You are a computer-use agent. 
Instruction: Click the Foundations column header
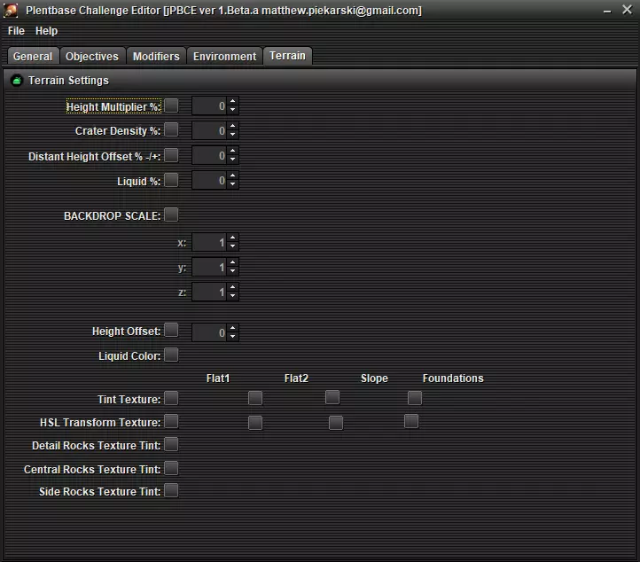point(453,379)
